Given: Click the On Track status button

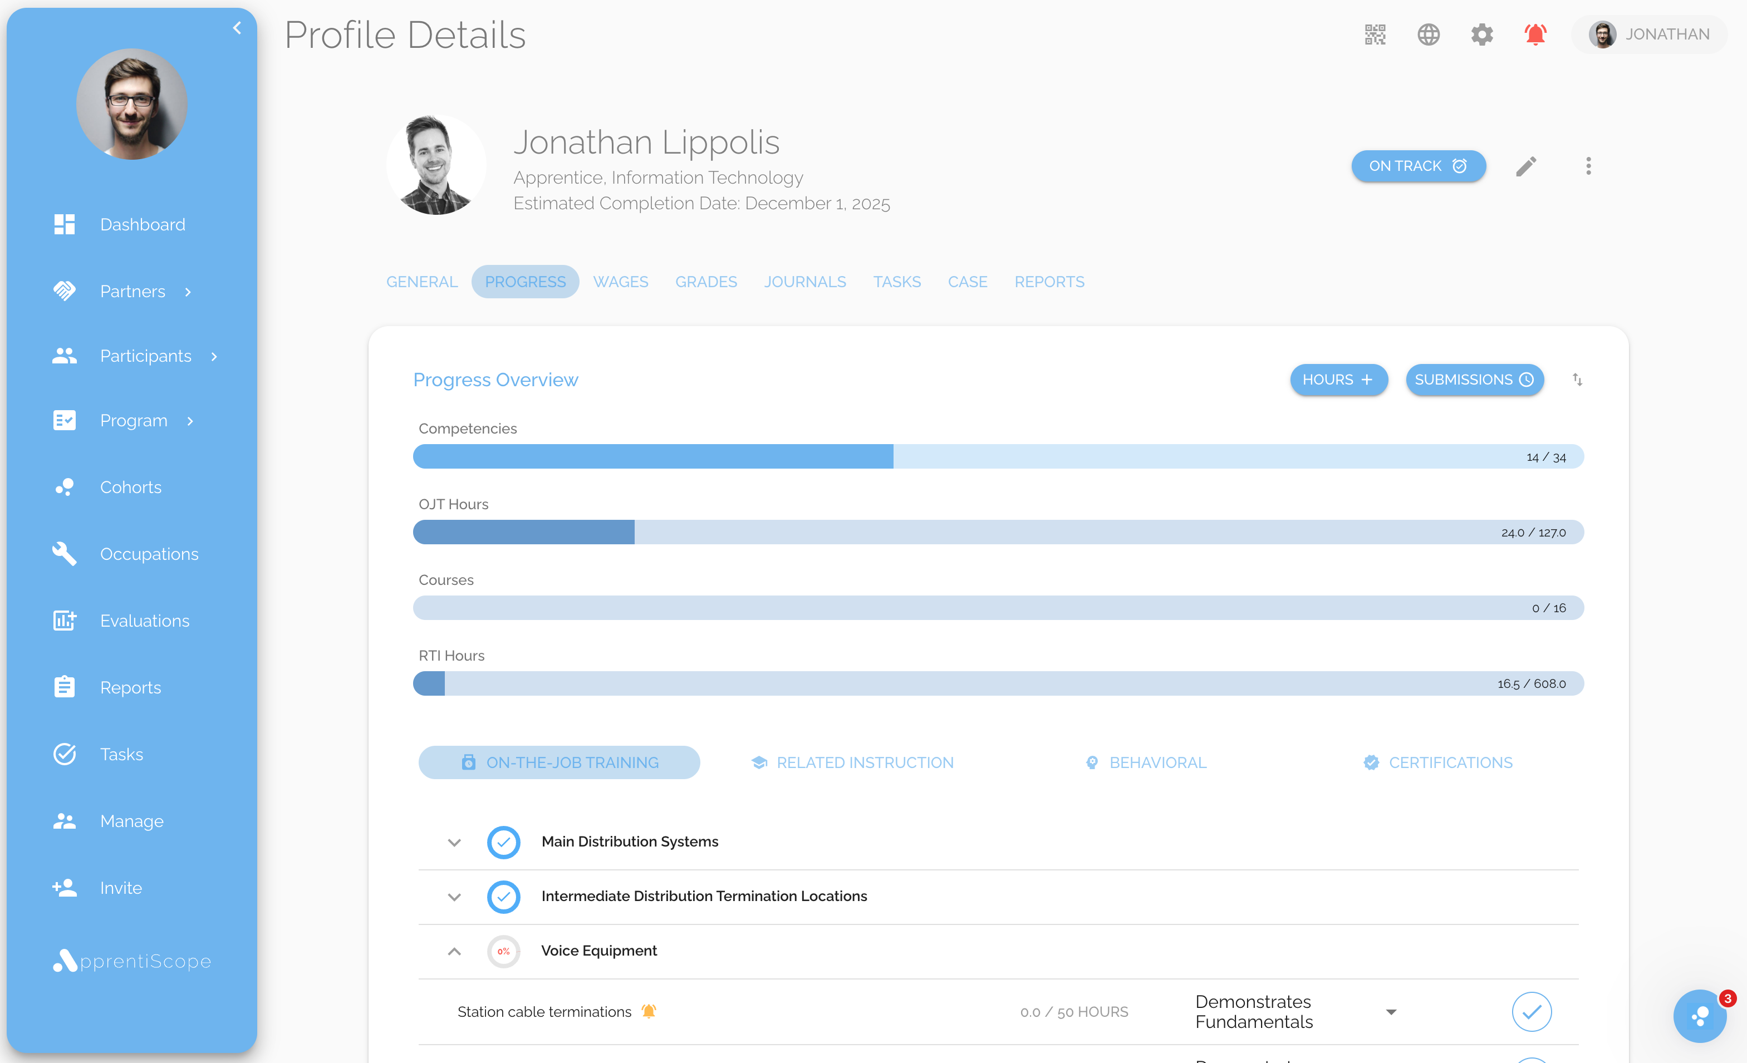Looking at the screenshot, I should pos(1417,166).
